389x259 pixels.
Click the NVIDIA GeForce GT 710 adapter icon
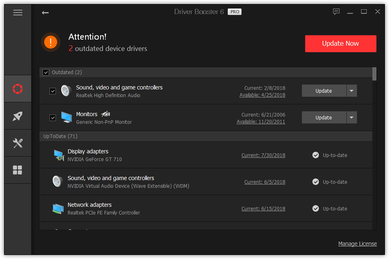click(59, 155)
